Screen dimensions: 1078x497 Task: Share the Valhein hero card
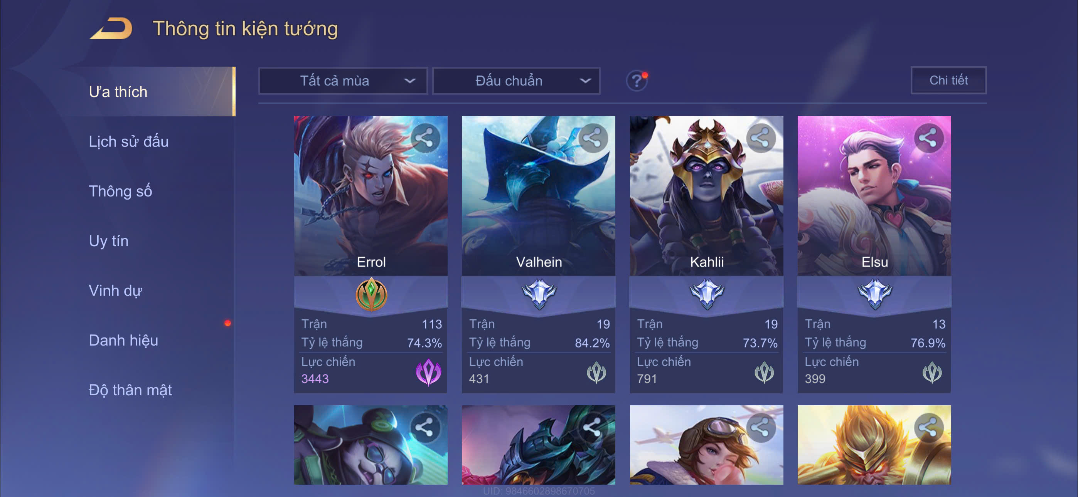[593, 138]
